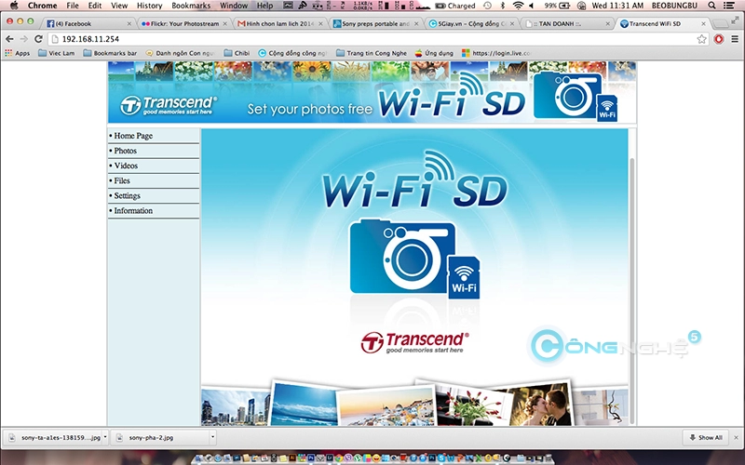Click the Time Machine menu bar icon
745x465 pixels.
[487, 6]
